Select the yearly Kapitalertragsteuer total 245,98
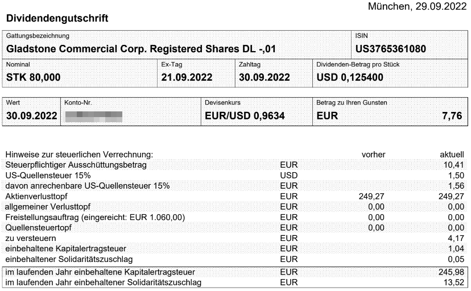The width and height of the screenshot is (471, 291). pyautogui.click(x=451, y=272)
